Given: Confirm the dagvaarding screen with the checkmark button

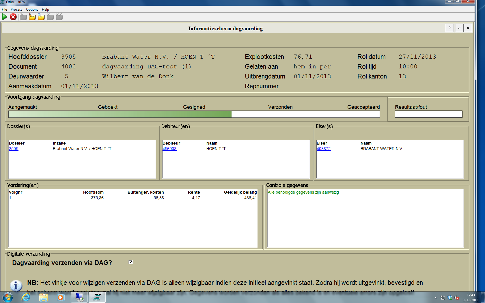Looking at the screenshot, I should pyautogui.click(x=459, y=28).
